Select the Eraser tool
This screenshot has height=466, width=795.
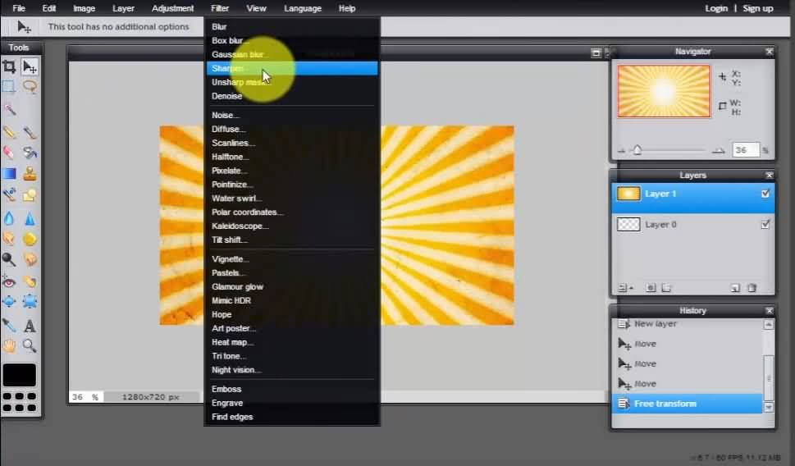point(9,152)
